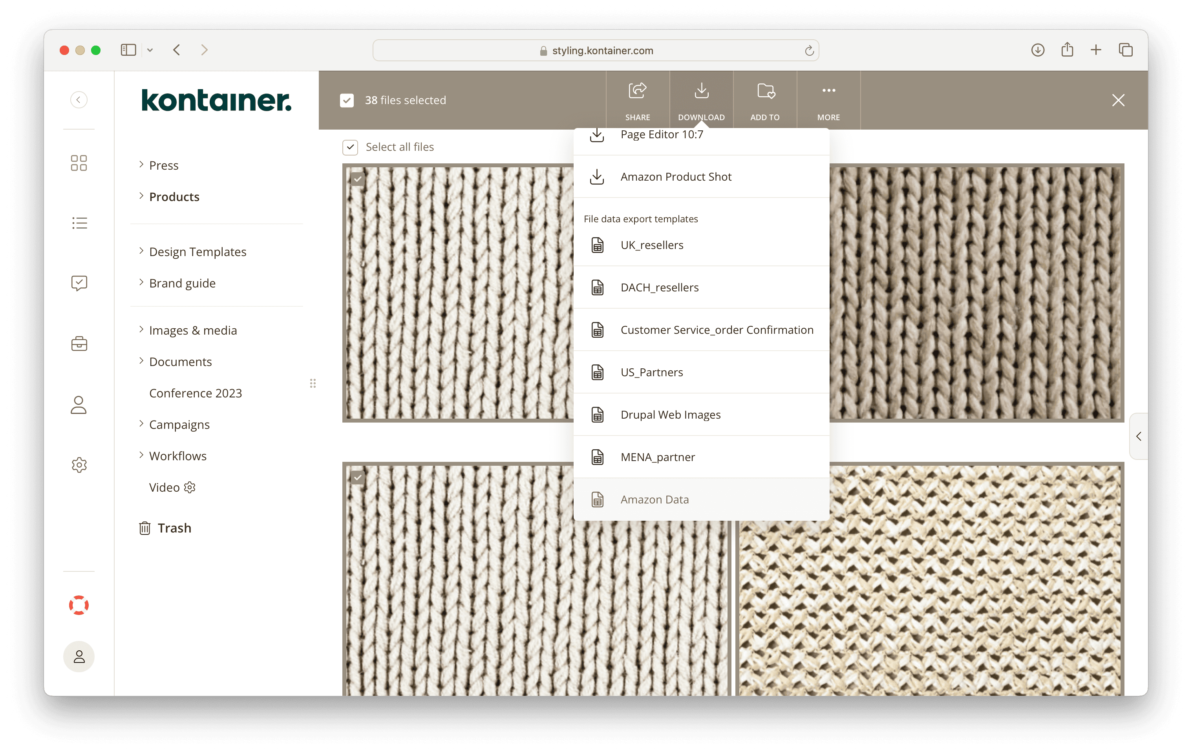Open the settings gear in sidebar

(x=79, y=465)
